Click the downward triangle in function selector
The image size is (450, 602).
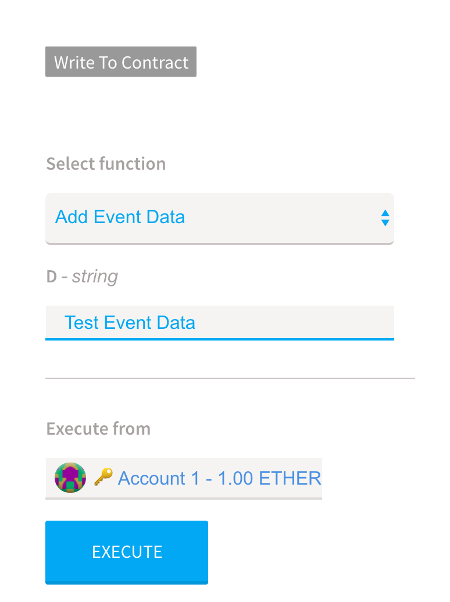[x=385, y=223]
